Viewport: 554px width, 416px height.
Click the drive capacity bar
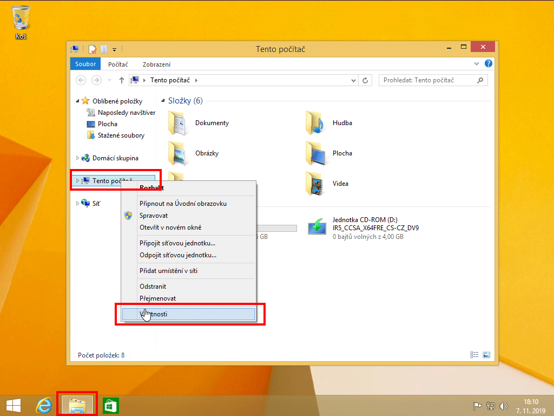pos(276,228)
